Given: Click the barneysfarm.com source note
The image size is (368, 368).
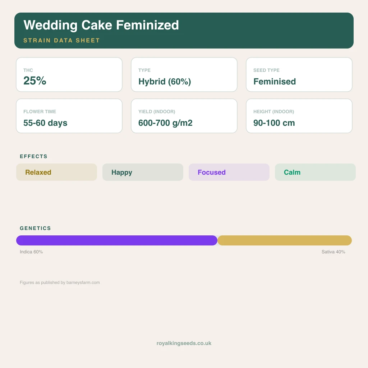Looking at the screenshot, I should click(x=60, y=282).
